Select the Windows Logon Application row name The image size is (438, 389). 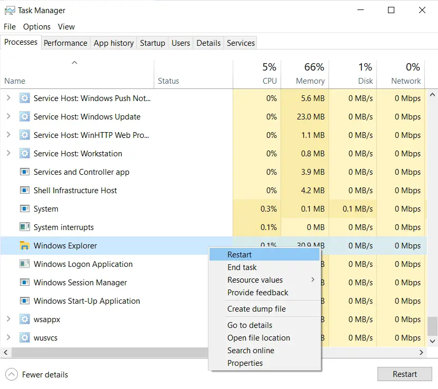click(x=83, y=264)
